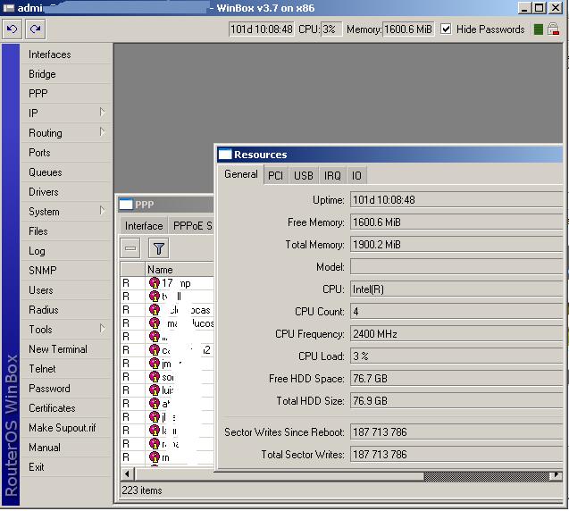Click the CPU field showing Intel(R)

pyautogui.click(x=456, y=289)
